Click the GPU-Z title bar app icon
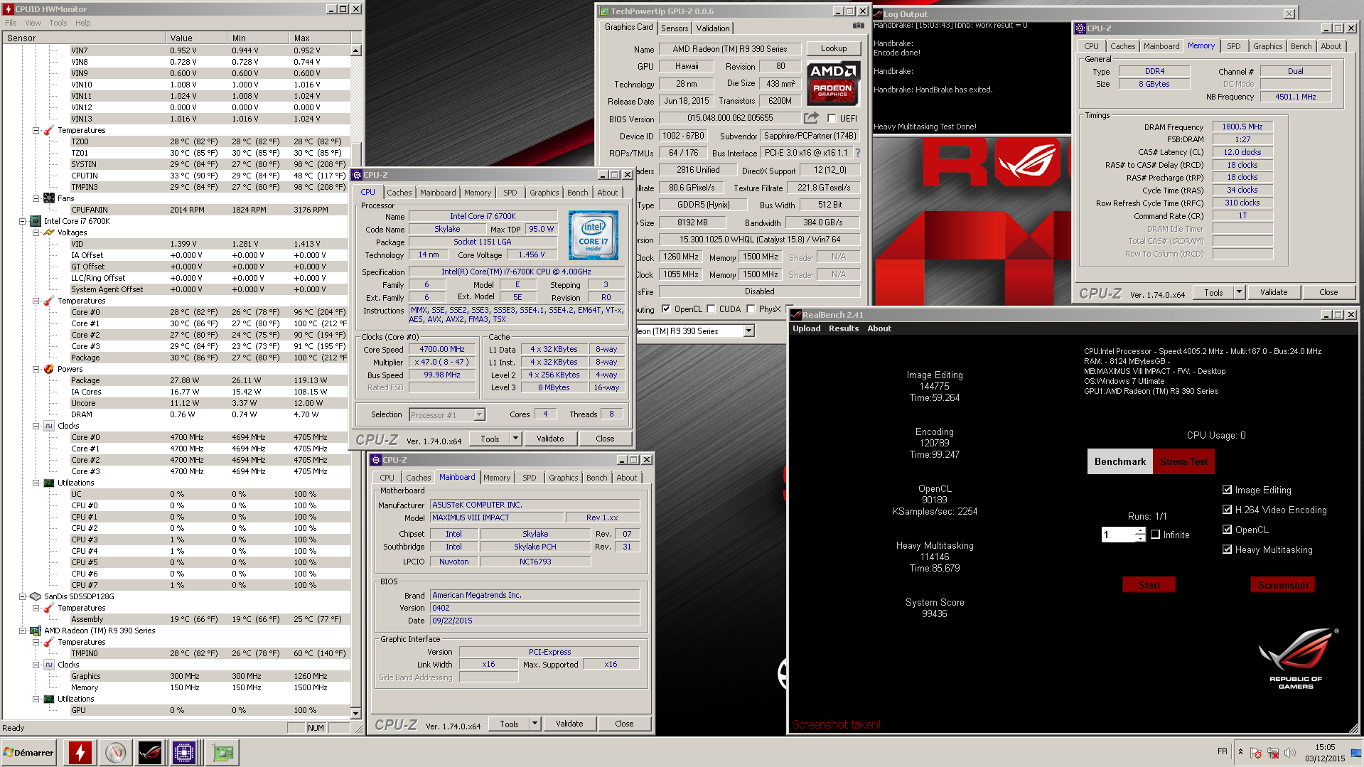The height and width of the screenshot is (767, 1364). pos(604,11)
